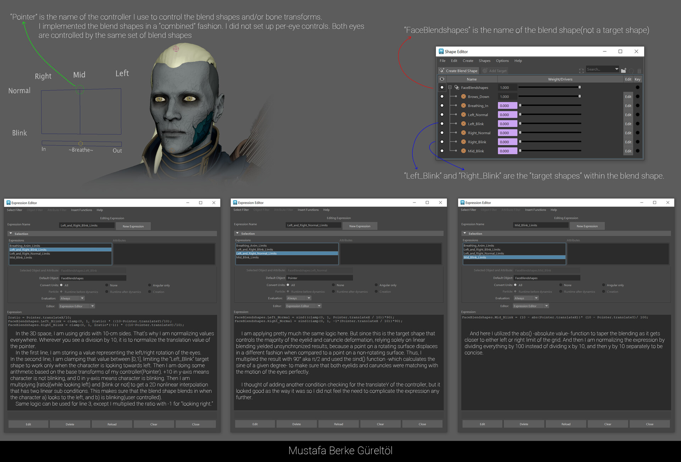Open the Shapes menu in Shape Editor
This screenshot has width=681, height=462.
point(484,61)
